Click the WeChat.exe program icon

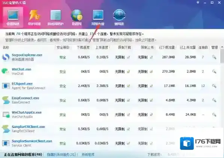(5, 71)
